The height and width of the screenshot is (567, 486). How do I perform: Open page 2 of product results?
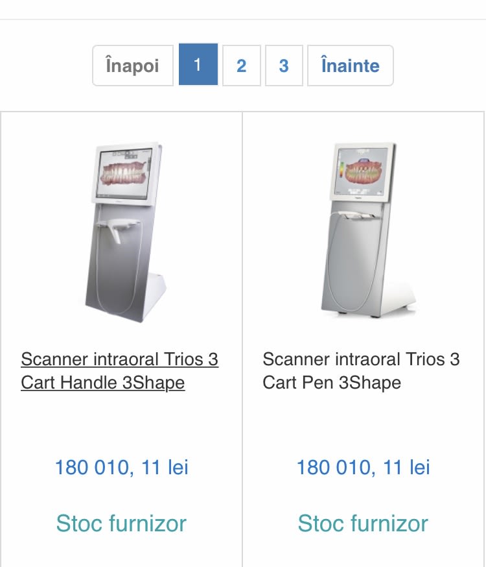(241, 66)
